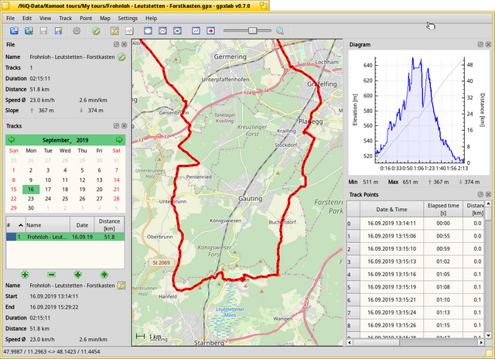Click the red arrow follow toolbar icon
This screenshot has width=495, height=359.
coord(210,31)
